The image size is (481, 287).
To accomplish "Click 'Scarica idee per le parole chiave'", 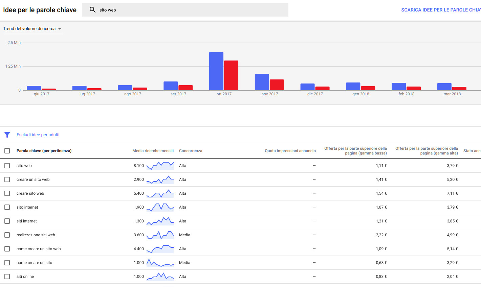I will 441,10.
